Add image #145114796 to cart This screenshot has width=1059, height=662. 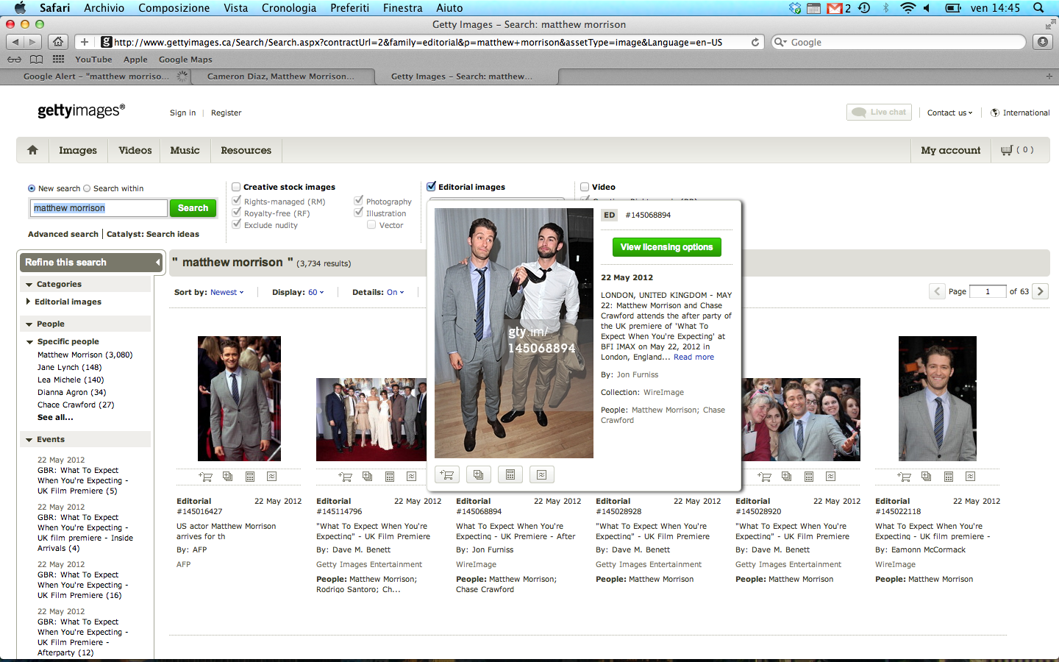click(346, 477)
